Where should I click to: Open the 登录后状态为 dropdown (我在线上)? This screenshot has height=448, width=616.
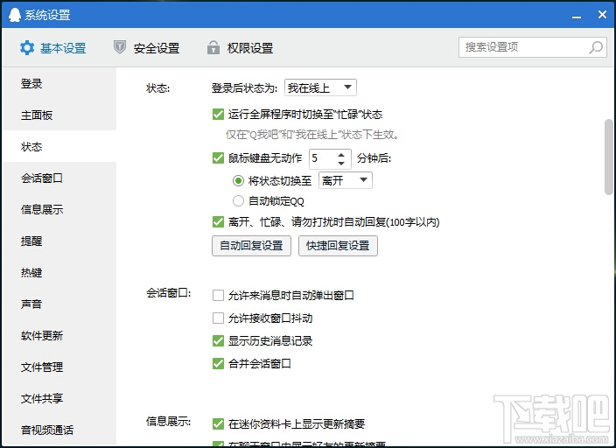(x=320, y=87)
